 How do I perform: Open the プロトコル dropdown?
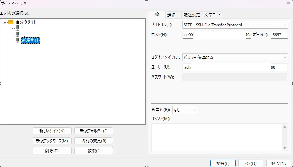(235, 25)
